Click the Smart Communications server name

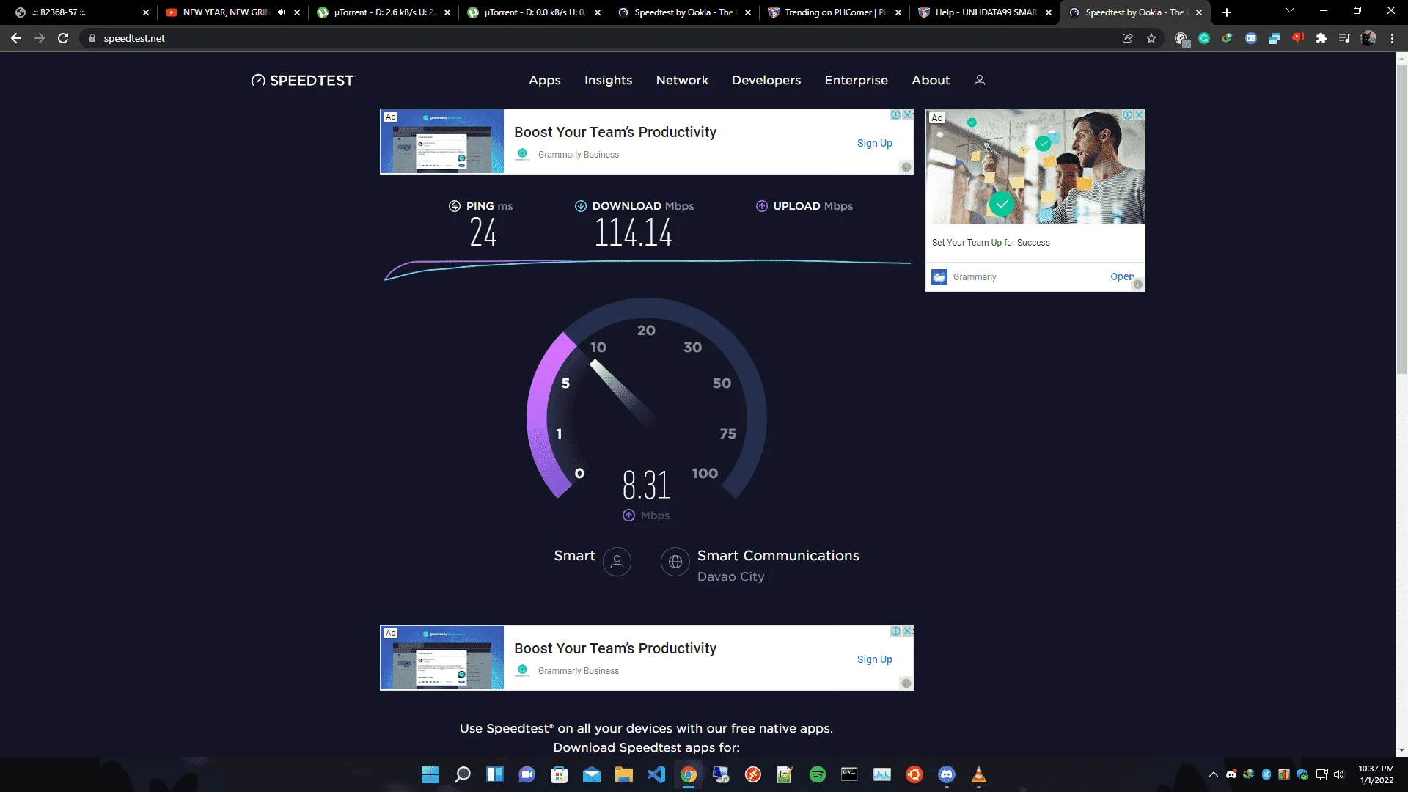tap(778, 556)
